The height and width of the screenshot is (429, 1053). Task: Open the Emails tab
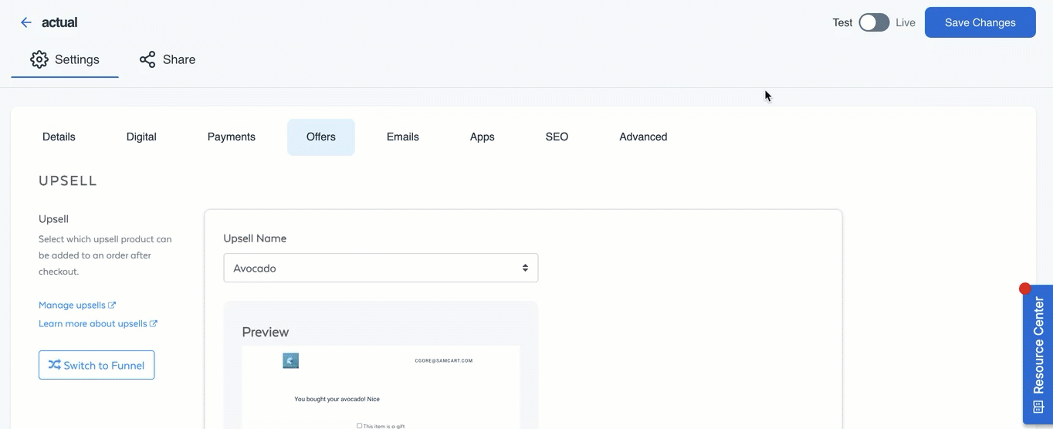click(403, 137)
